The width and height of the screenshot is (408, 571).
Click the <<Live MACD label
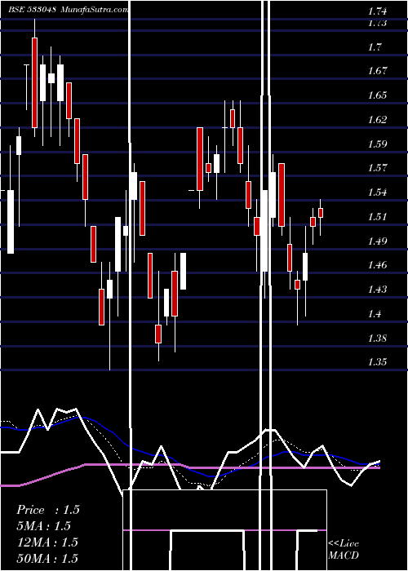tap(344, 550)
